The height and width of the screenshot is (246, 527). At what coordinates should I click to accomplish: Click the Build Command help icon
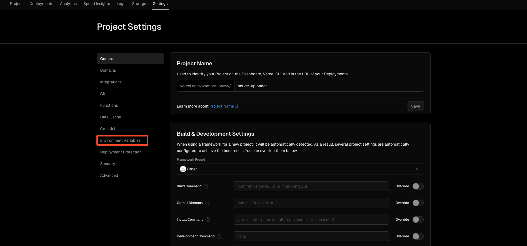pyautogui.click(x=206, y=186)
